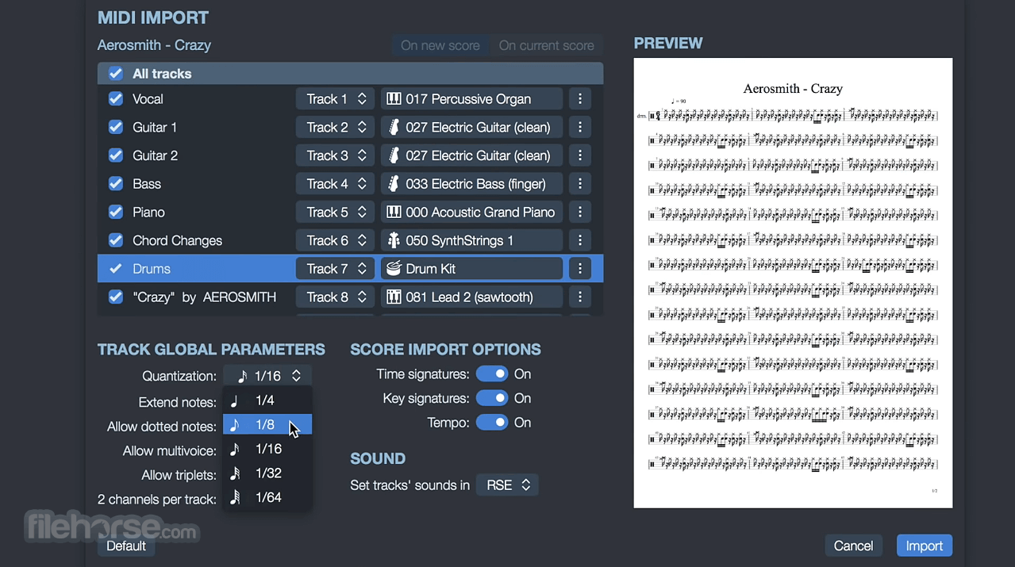The height and width of the screenshot is (567, 1015).
Task: Toggle the All tracks checkbox
Action: tap(116, 74)
